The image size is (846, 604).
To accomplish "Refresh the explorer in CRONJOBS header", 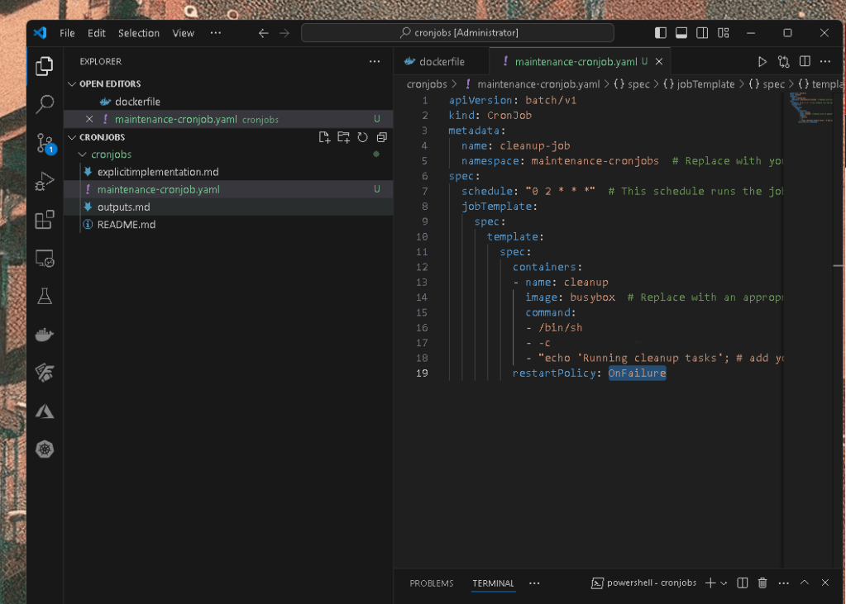I will tap(362, 137).
